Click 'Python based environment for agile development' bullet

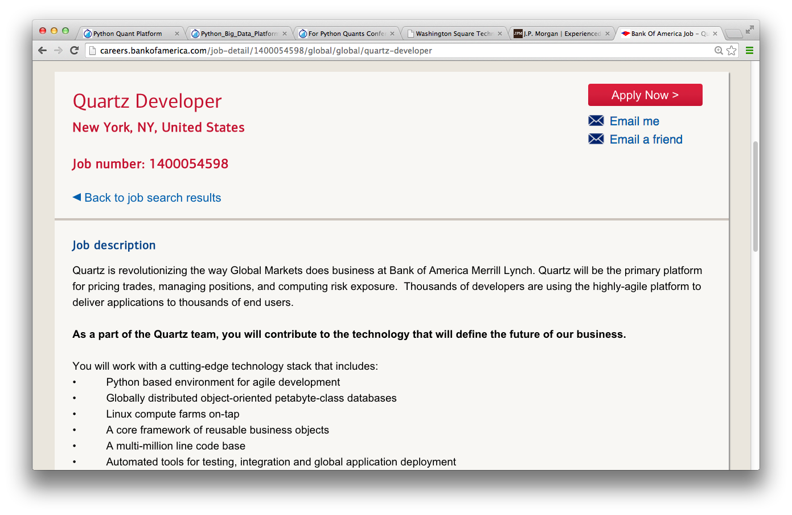coord(223,382)
